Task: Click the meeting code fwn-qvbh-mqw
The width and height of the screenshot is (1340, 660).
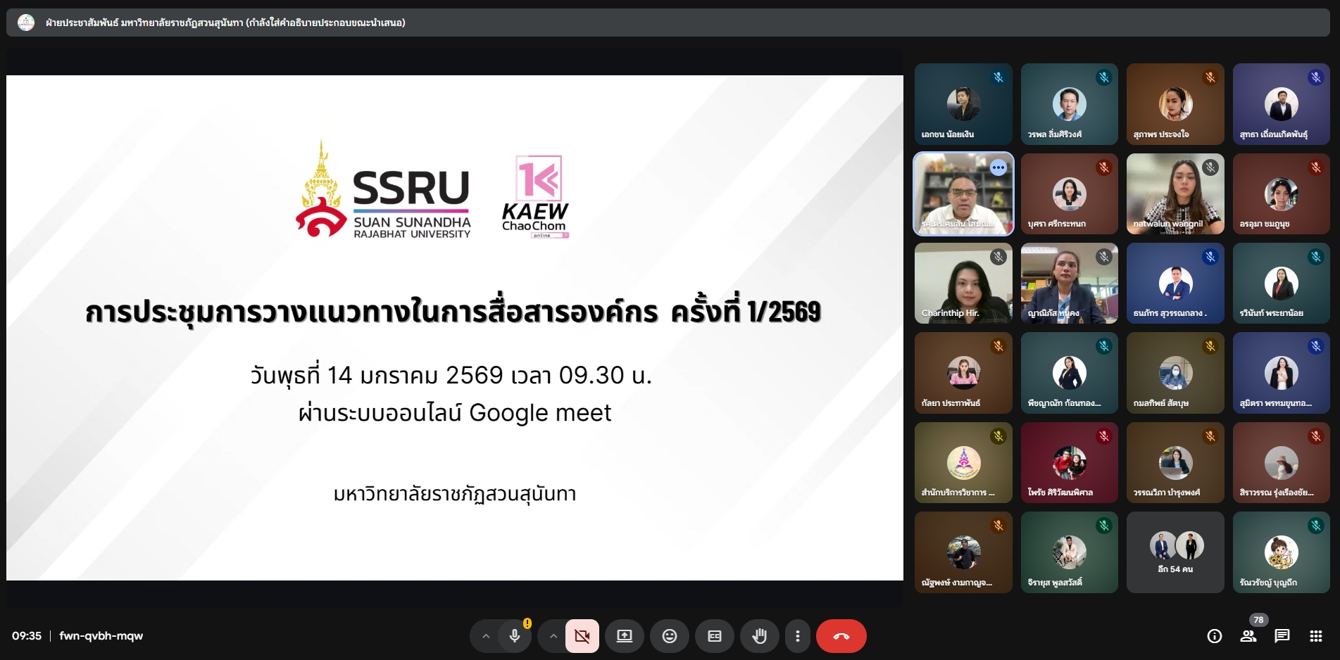Action: [101, 636]
